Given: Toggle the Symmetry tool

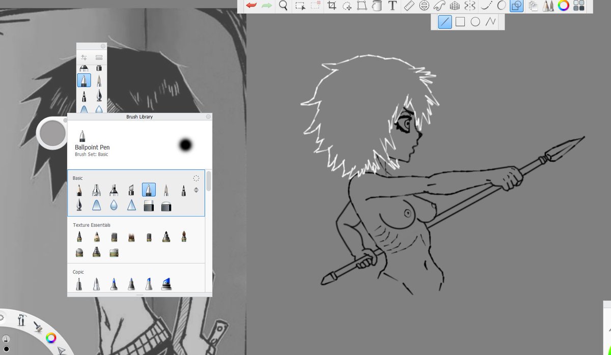Looking at the screenshot, I should coord(470,6).
